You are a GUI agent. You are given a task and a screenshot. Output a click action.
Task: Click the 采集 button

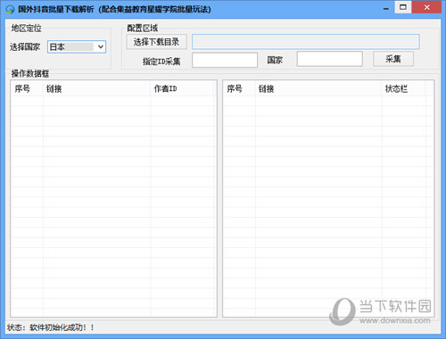coord(393,59)
